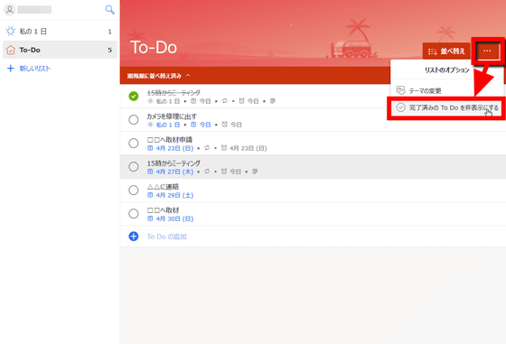Click sun icon on カメラを修理に出す row

[150, 125]
